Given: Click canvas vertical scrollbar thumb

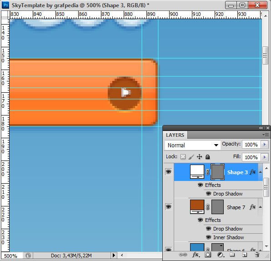Looking at the screenshot, I should 265,55.
